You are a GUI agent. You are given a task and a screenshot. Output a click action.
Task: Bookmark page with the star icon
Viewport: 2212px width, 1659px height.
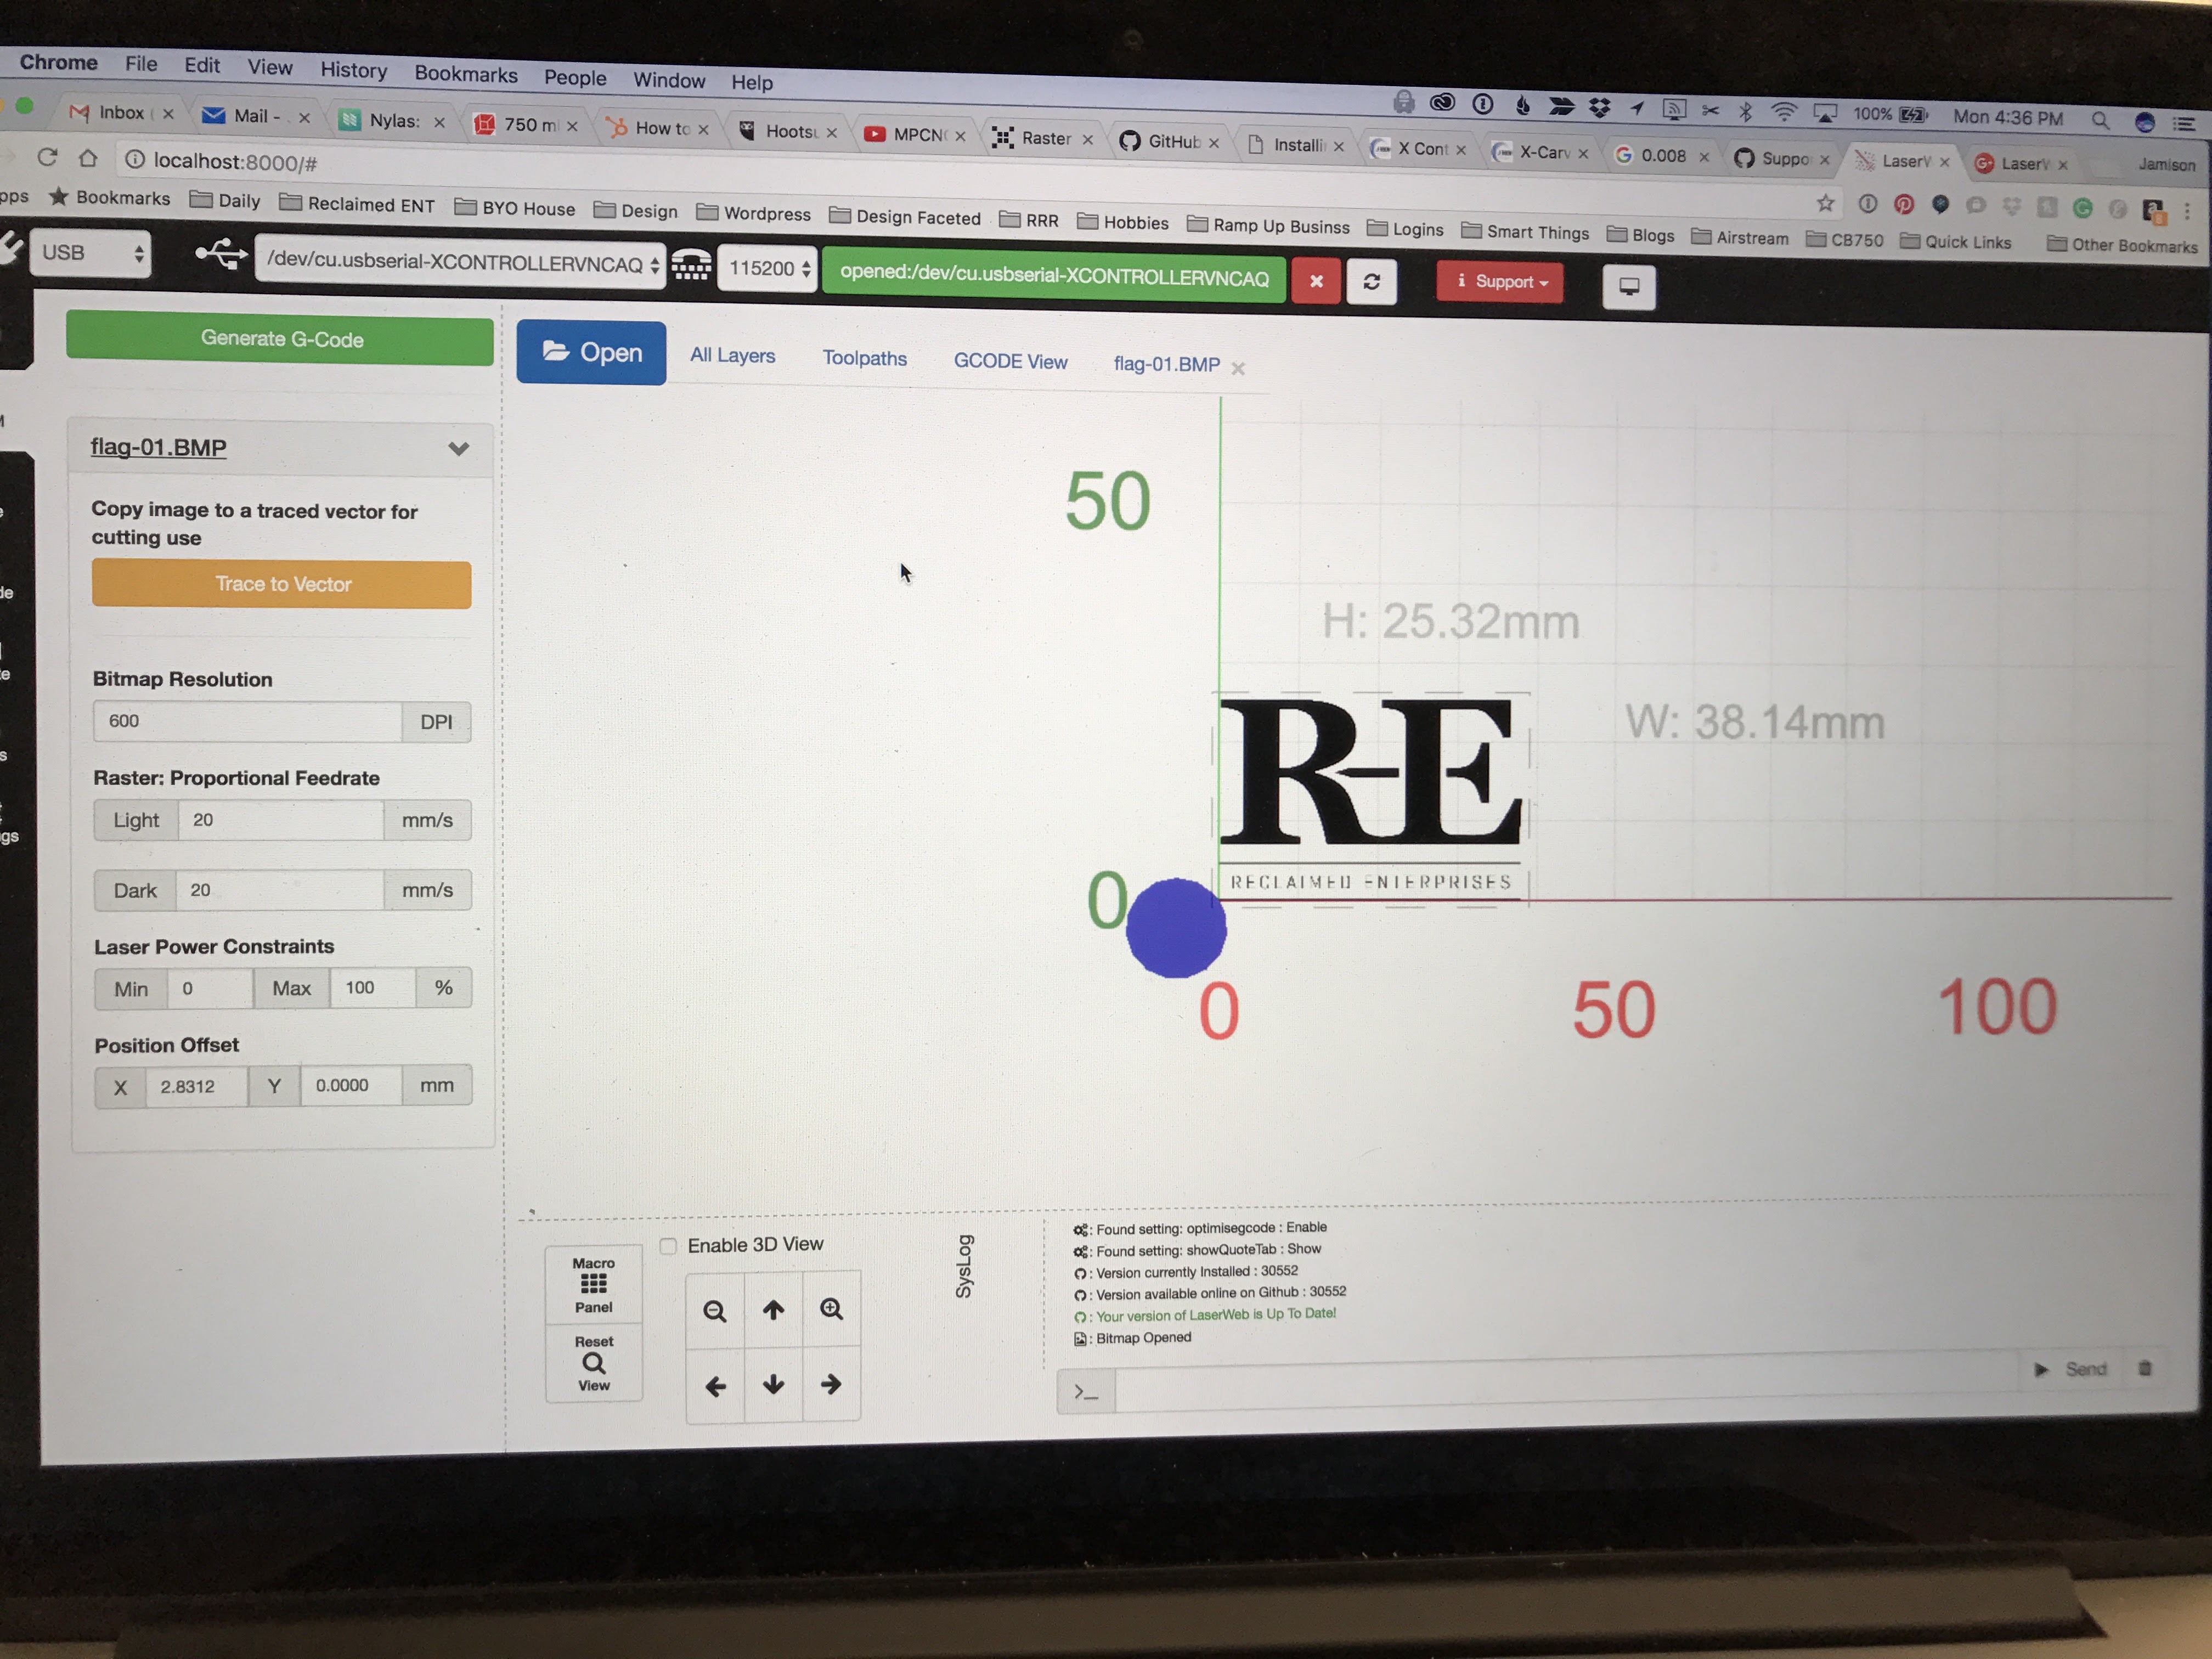pyautogui.click(x=1825, y=204)
